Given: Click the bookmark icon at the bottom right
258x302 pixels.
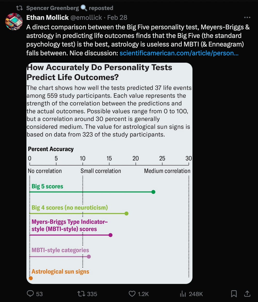Looking at the screenshot, I should [x=234, y=293].
